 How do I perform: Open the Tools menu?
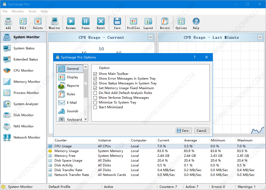tap(32, 11)
